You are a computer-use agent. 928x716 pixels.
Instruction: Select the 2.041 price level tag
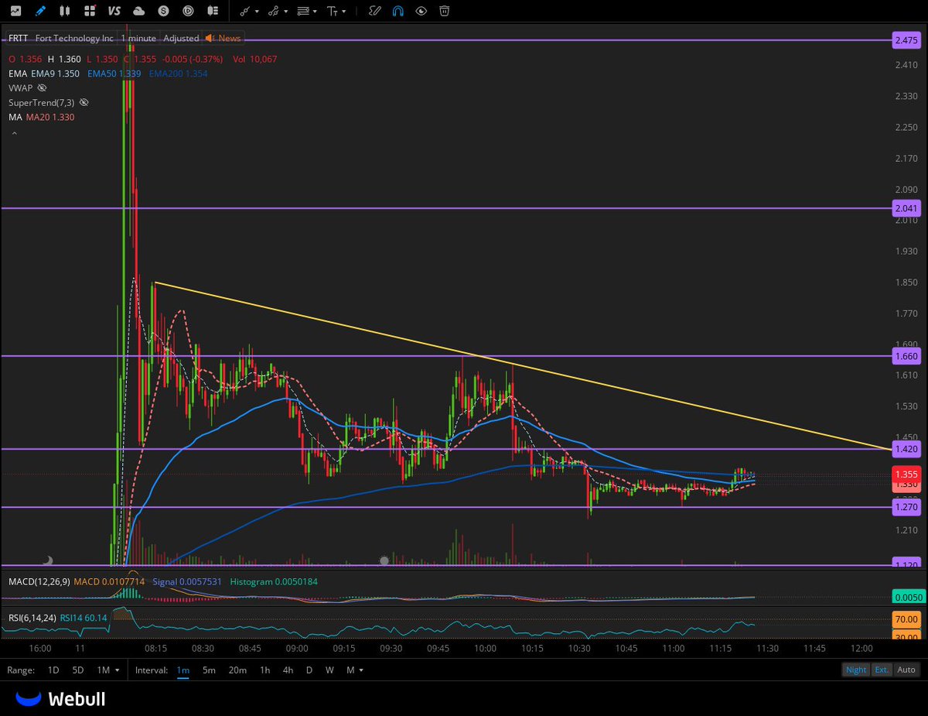coord(906,208)
